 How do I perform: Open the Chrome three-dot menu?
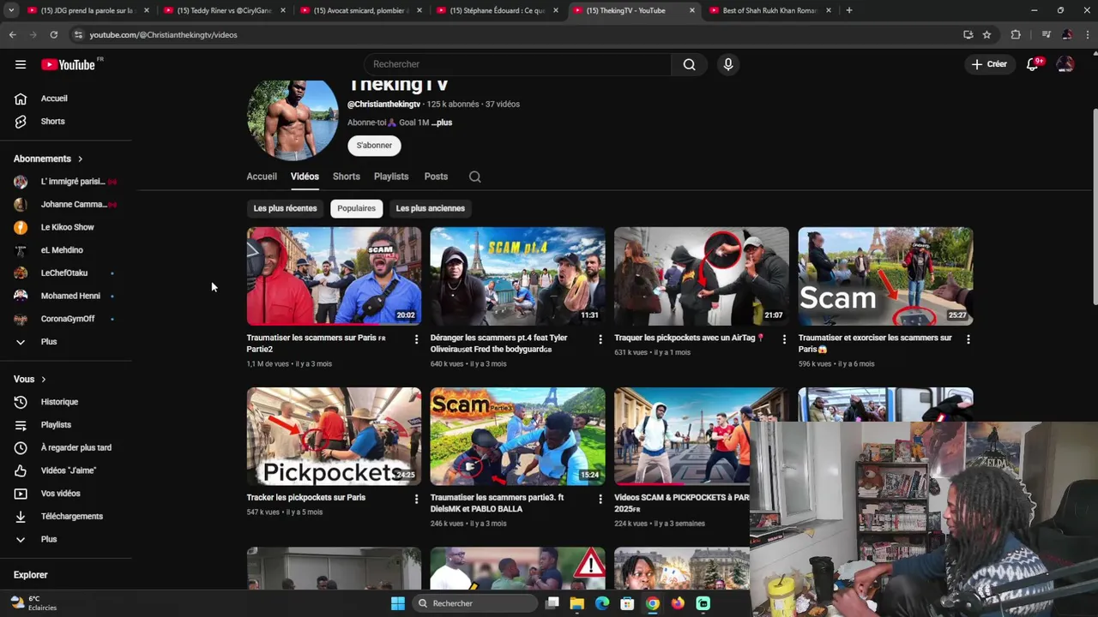click(1086, 35)
